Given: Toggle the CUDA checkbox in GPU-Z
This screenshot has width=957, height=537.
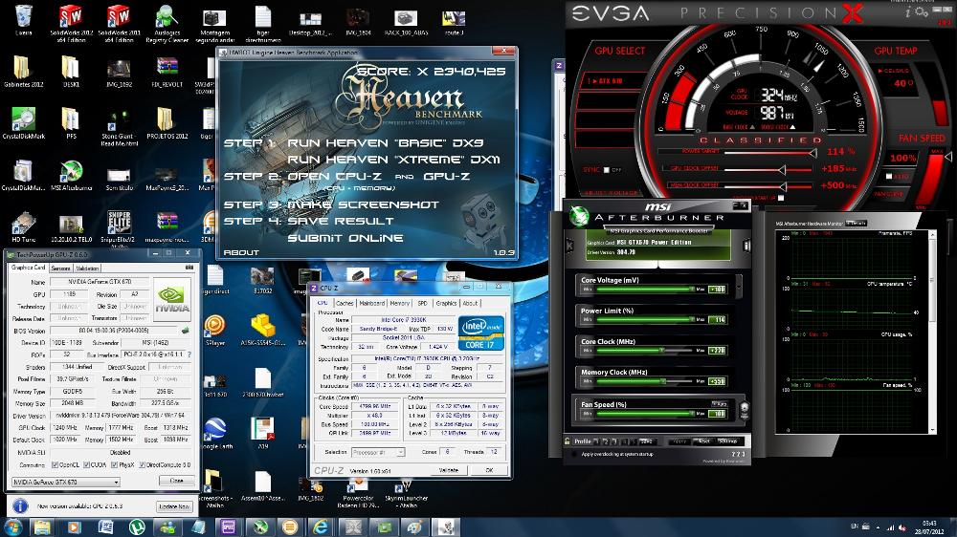Looking at the screenshot, I should tap(86, 465).
